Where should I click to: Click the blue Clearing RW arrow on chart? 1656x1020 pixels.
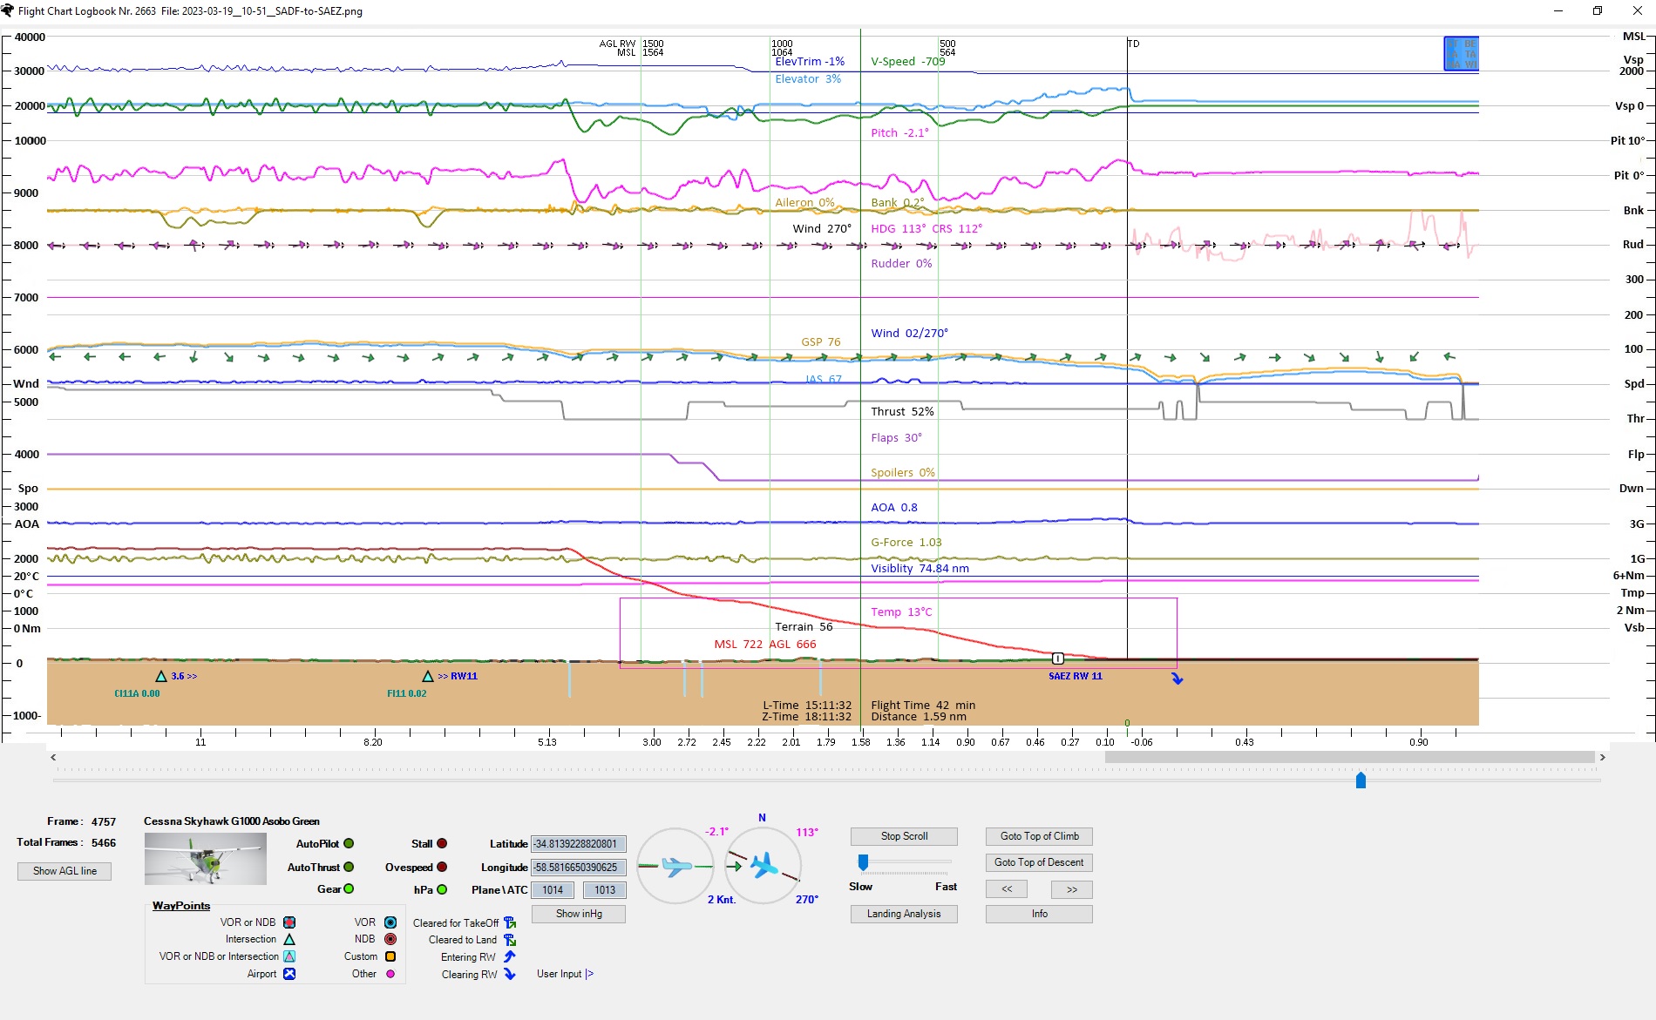pos(1177,679)
